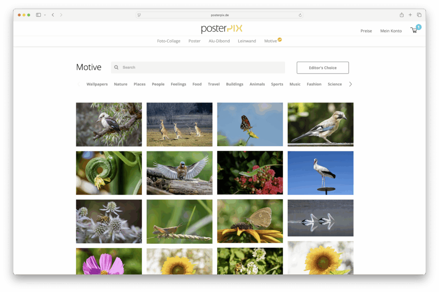This screenshot has width=439, height=292.
Task: Open the brown butterfly on yellow flower photo
Action: point(250,221)
